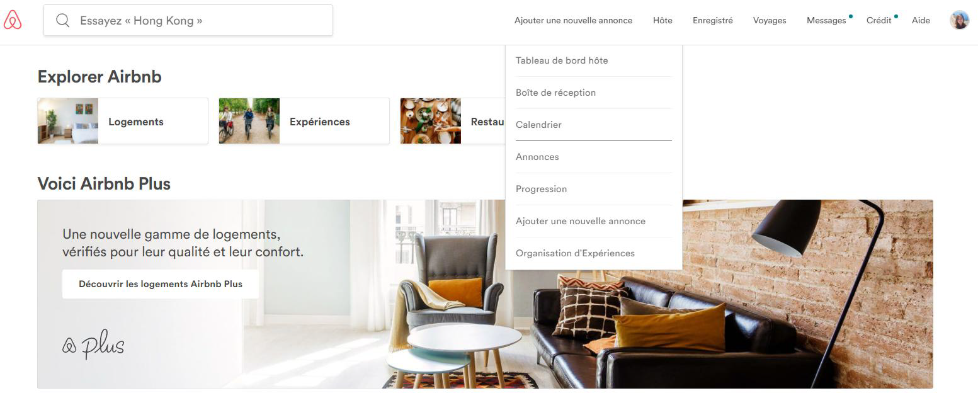
Task: Click the search magnifier icon
Action: point(62,20)
